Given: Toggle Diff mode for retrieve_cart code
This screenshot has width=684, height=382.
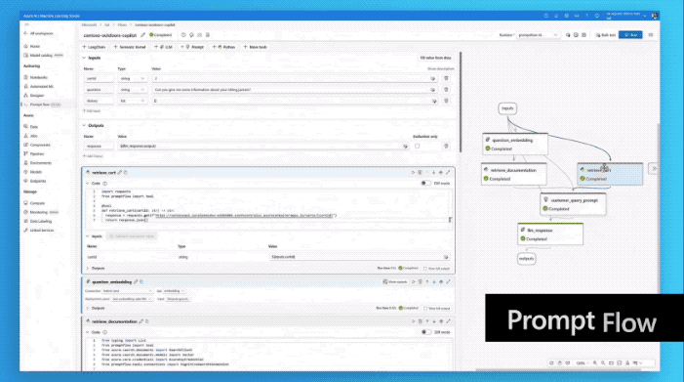Looking at the screenshot, I should click(425, 184).
